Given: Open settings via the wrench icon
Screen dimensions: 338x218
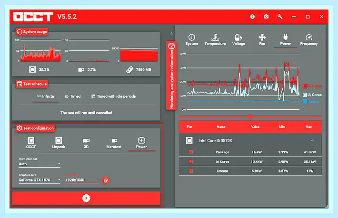Looking at the screenshot, I should pos(280,17).
